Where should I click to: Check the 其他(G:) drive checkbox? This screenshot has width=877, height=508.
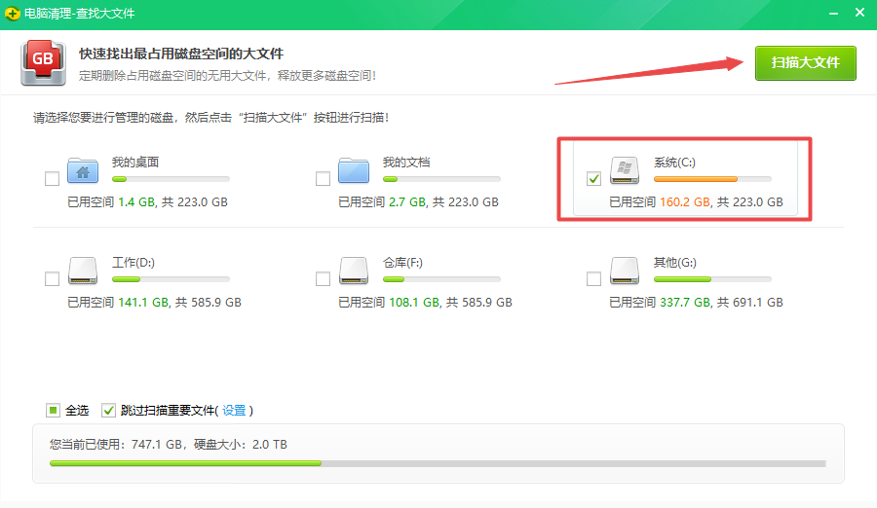(x=594, y=279)
